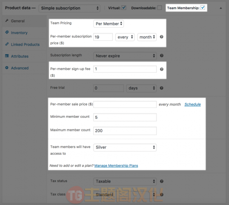Toggle the Team Membership checkbox
This screenshot has width=229, height=205.
tap(203, 8)
